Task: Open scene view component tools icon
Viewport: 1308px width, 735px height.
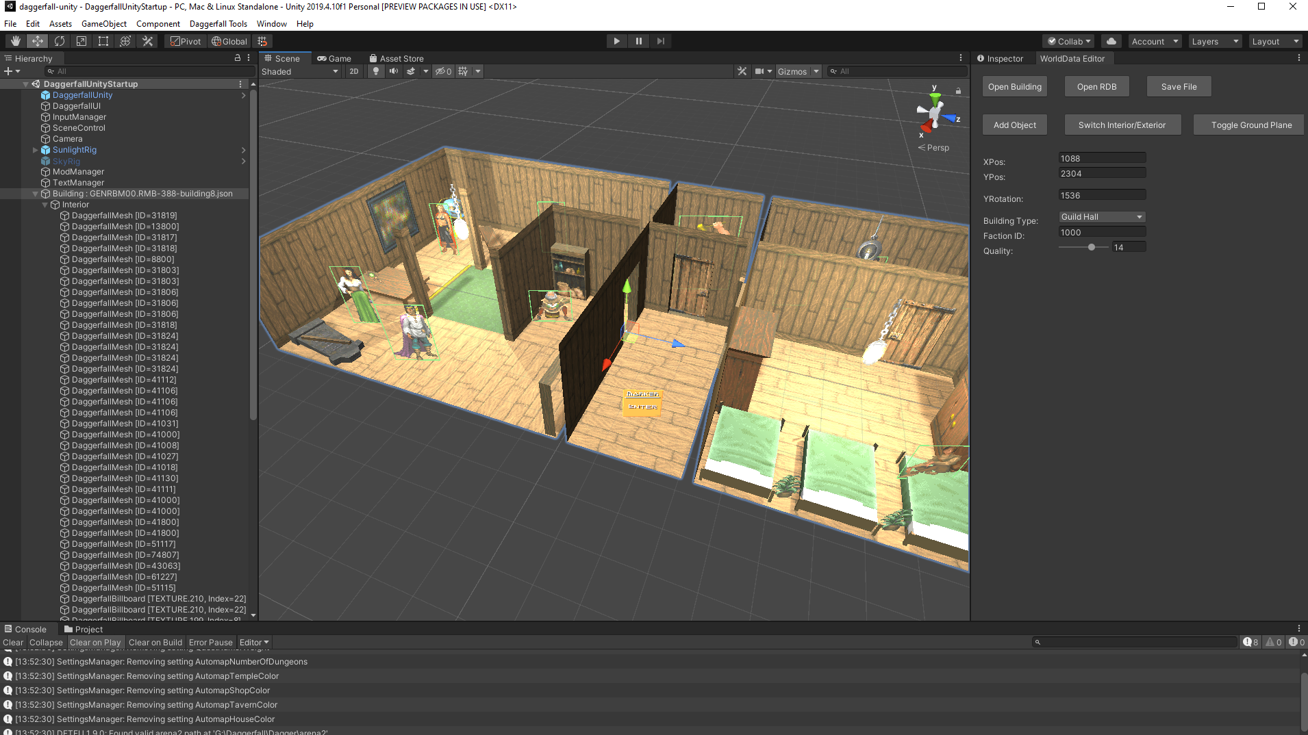Action: (742, 71)
